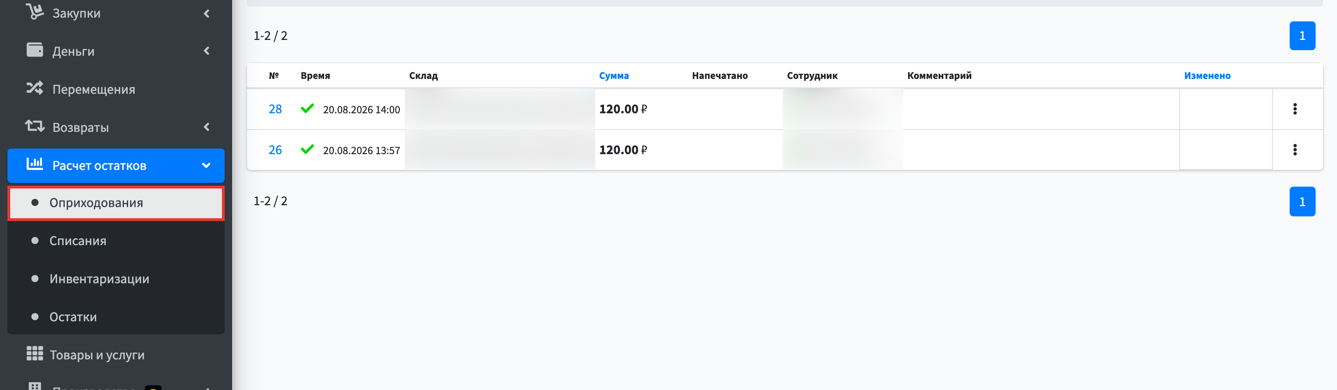Screen dimensions: 1337x390
Task: Click top pagination page 1 button
Action: (x=1302, y=36)
